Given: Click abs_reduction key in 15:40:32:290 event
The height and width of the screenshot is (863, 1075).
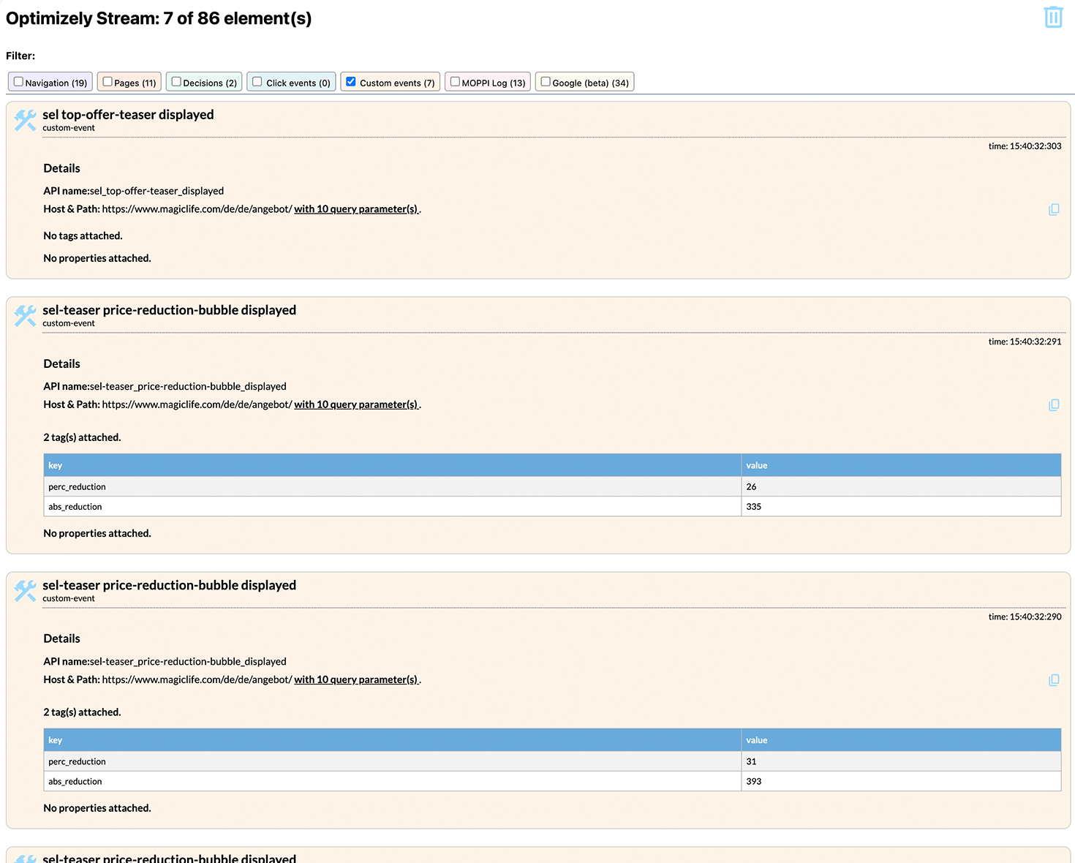Looking at the screenshot, I should pyautogui.click(x=75, y=781).
